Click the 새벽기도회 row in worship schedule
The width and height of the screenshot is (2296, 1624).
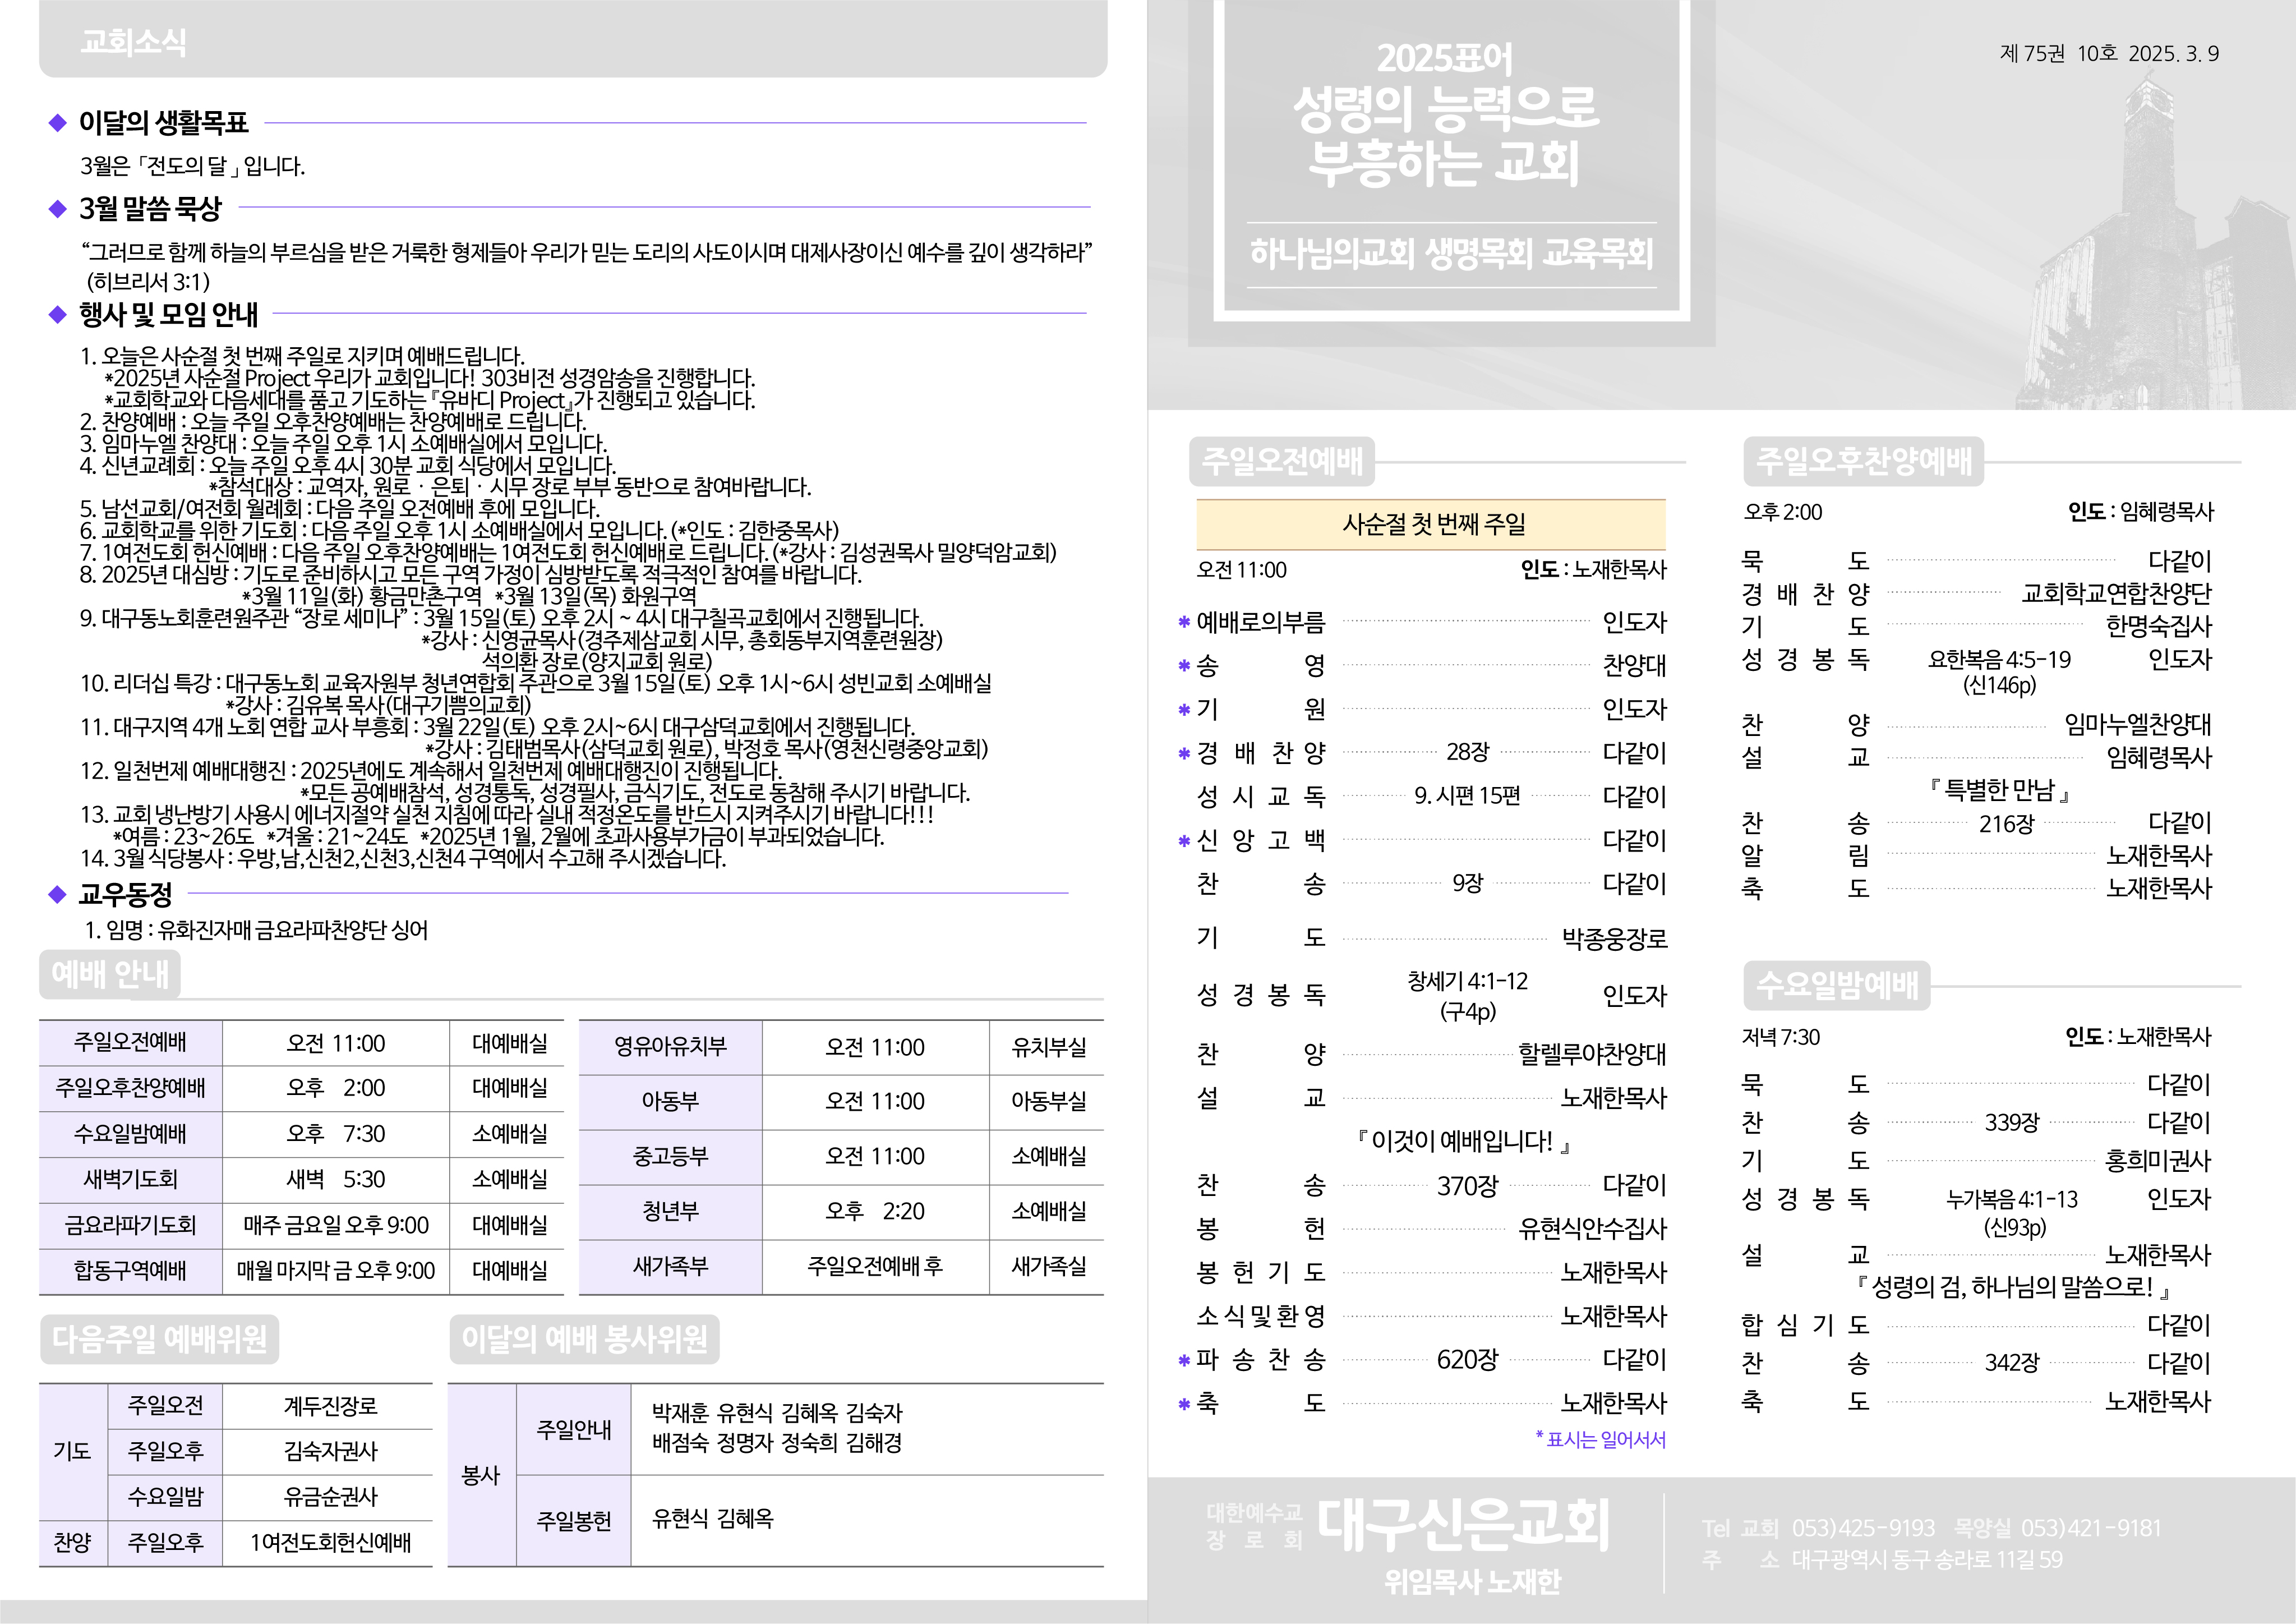click(130, 1179)
